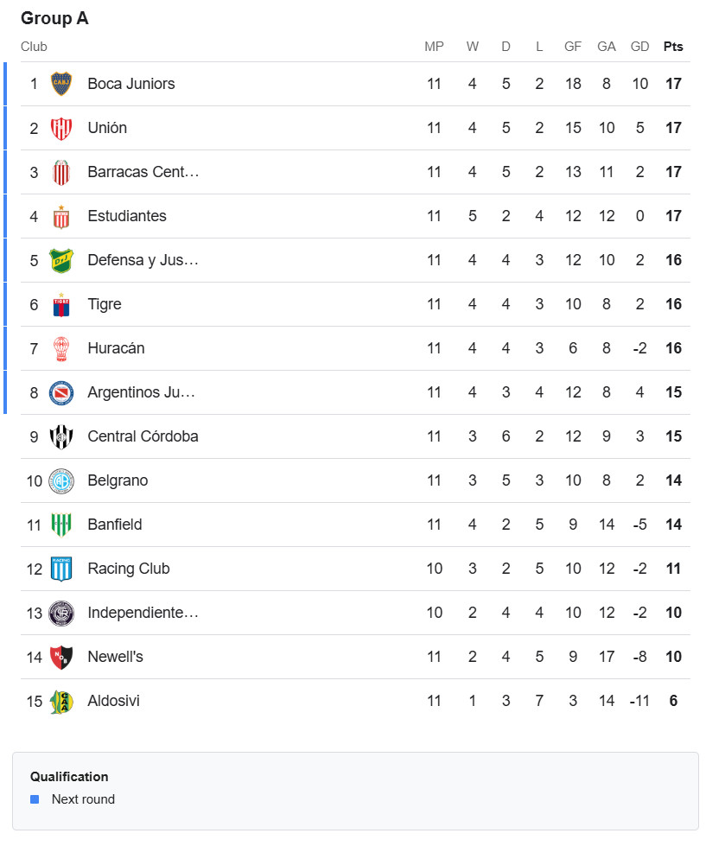Screen dimensions: 706x846
Task: Click the Newell's club crest icon
Action: pos(60,657)
